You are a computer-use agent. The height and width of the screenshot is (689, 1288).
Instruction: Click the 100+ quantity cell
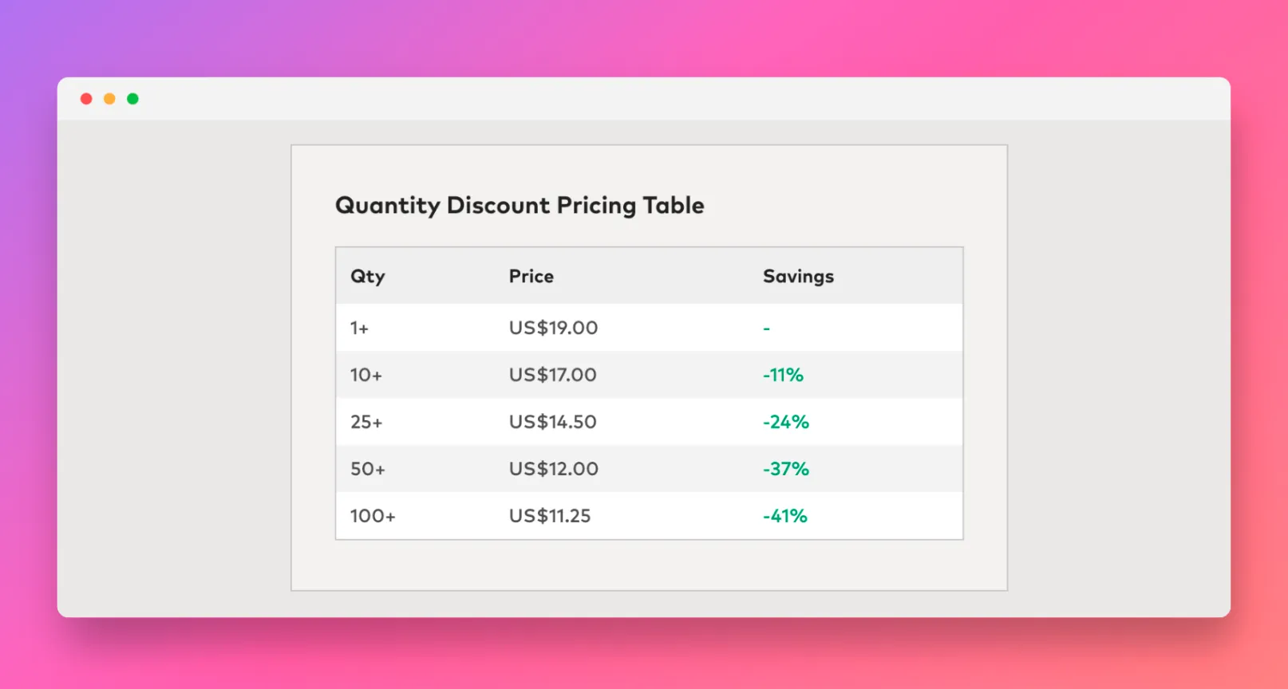click(x=373, y=516)
